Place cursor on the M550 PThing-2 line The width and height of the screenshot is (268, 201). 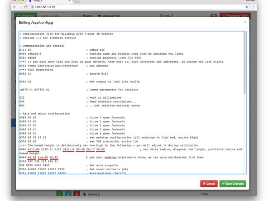point(101,54)
